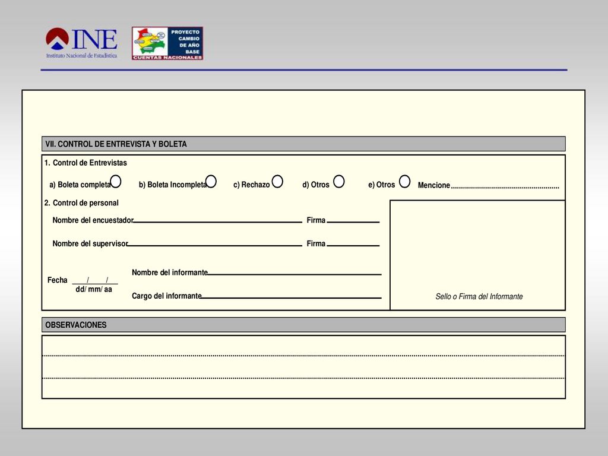Click the Nombre del encuestador line
The image size is (608, 456).
point(217,222)
